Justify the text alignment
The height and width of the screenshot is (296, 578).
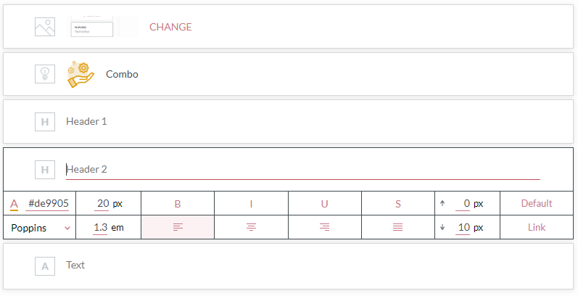(x=397, y=228)
